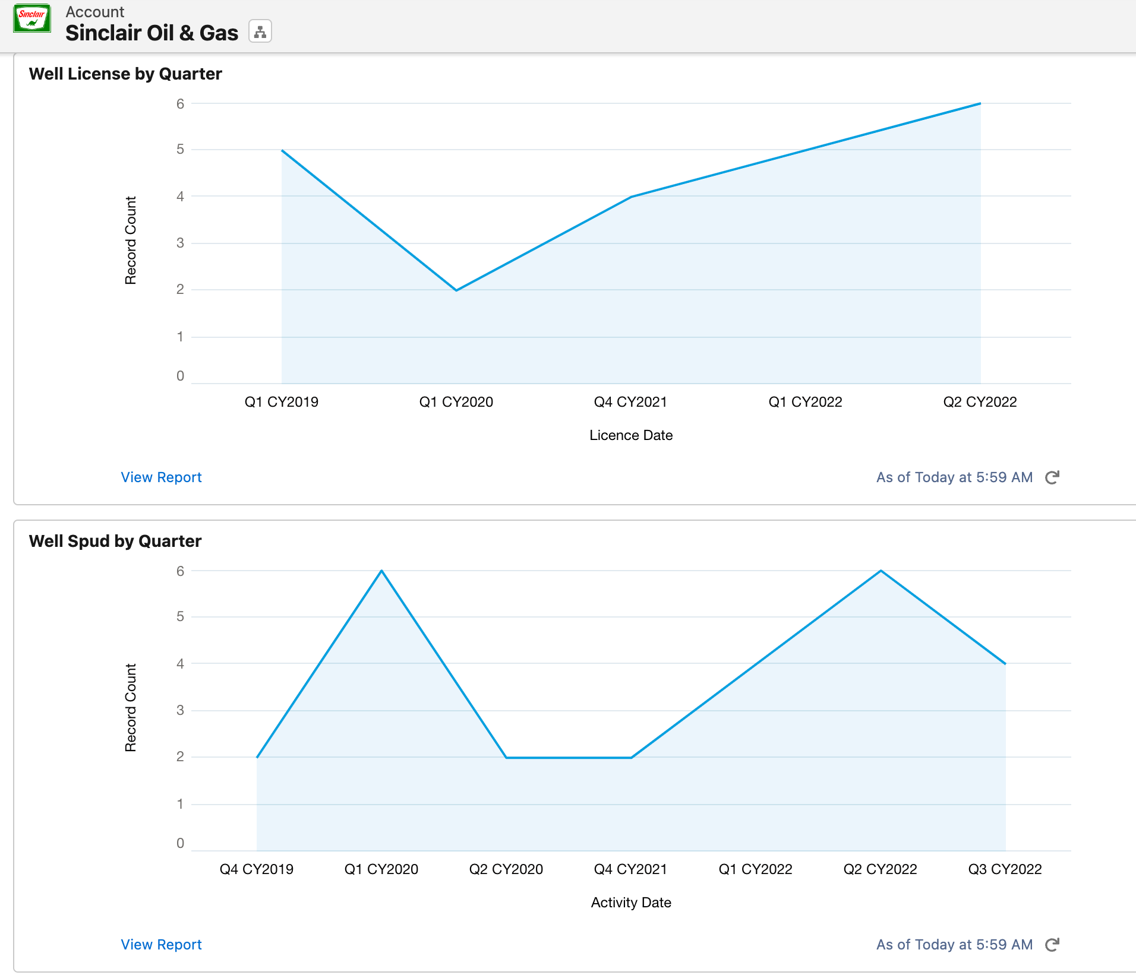Select the Well Spud by Quarter title

(115, 541)
